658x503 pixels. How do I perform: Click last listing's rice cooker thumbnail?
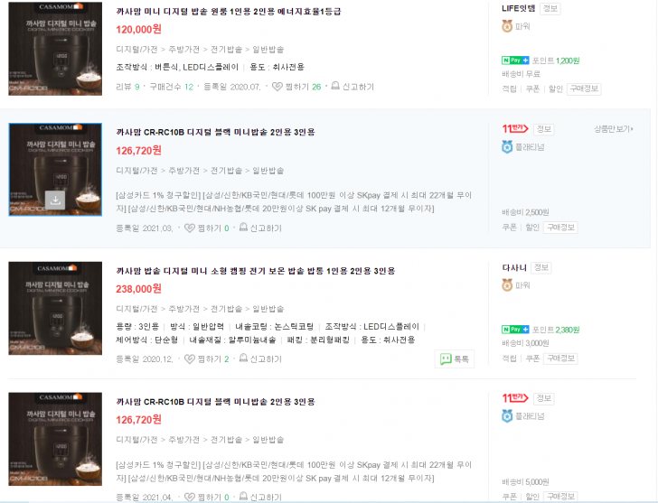[x=55, y=439]
